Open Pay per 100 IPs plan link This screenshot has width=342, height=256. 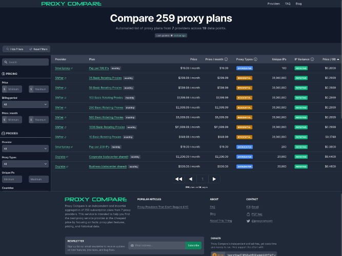(x=99, y=68)
